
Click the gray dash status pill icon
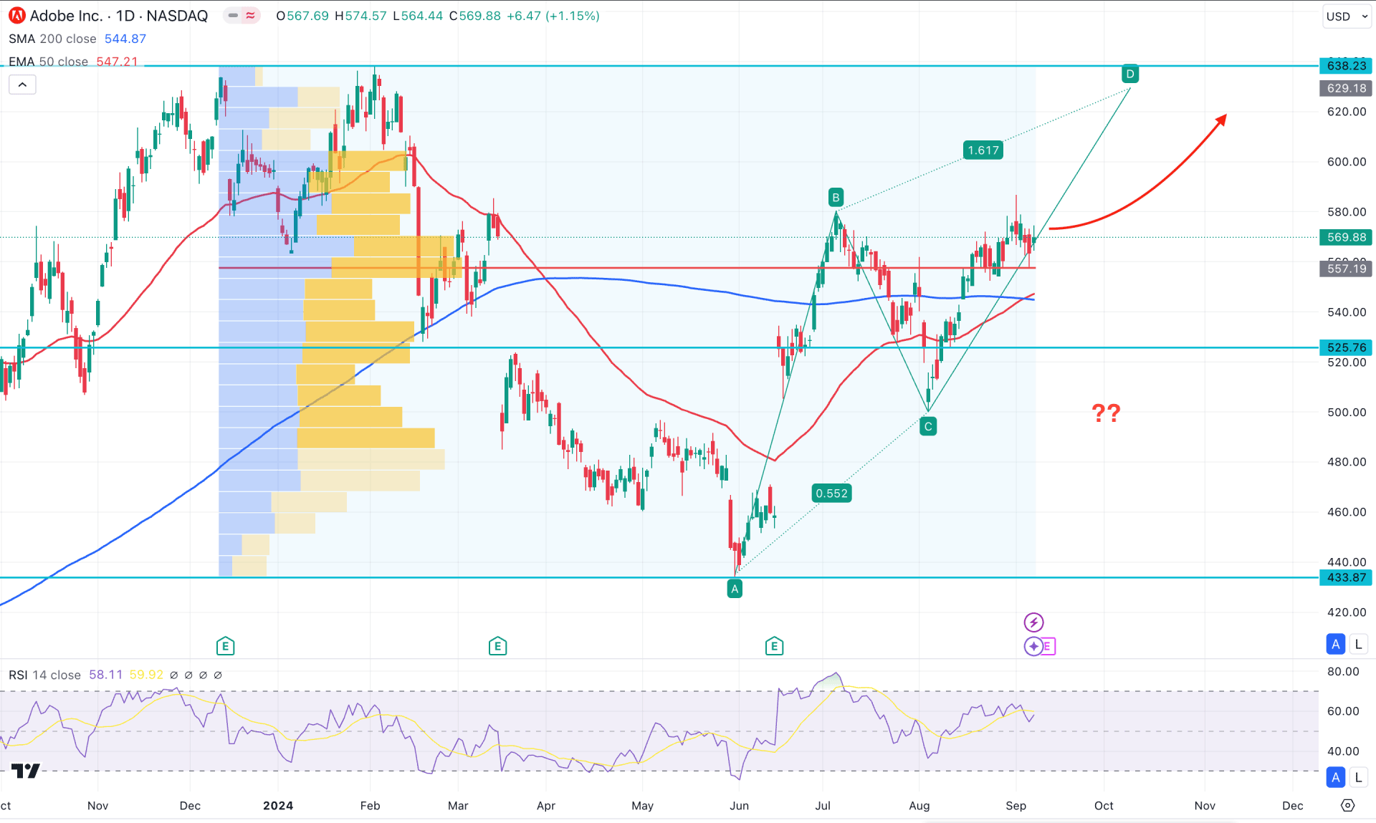[x=233, y=16]
